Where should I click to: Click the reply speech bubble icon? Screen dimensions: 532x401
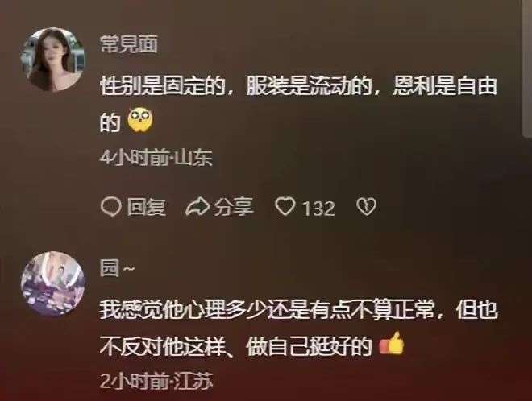coord(110,207)
